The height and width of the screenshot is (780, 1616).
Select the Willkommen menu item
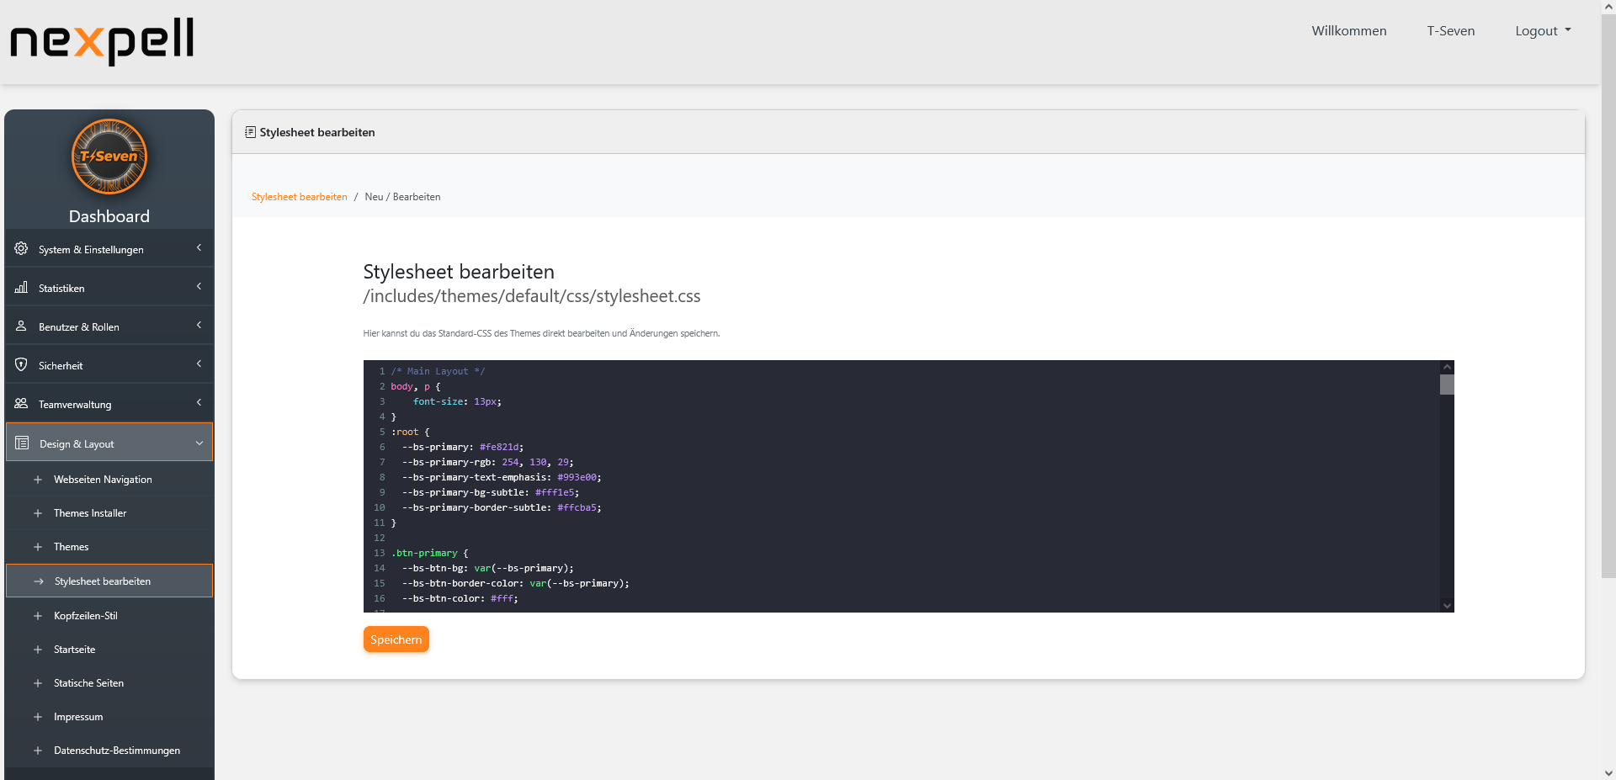point(1348,30)
